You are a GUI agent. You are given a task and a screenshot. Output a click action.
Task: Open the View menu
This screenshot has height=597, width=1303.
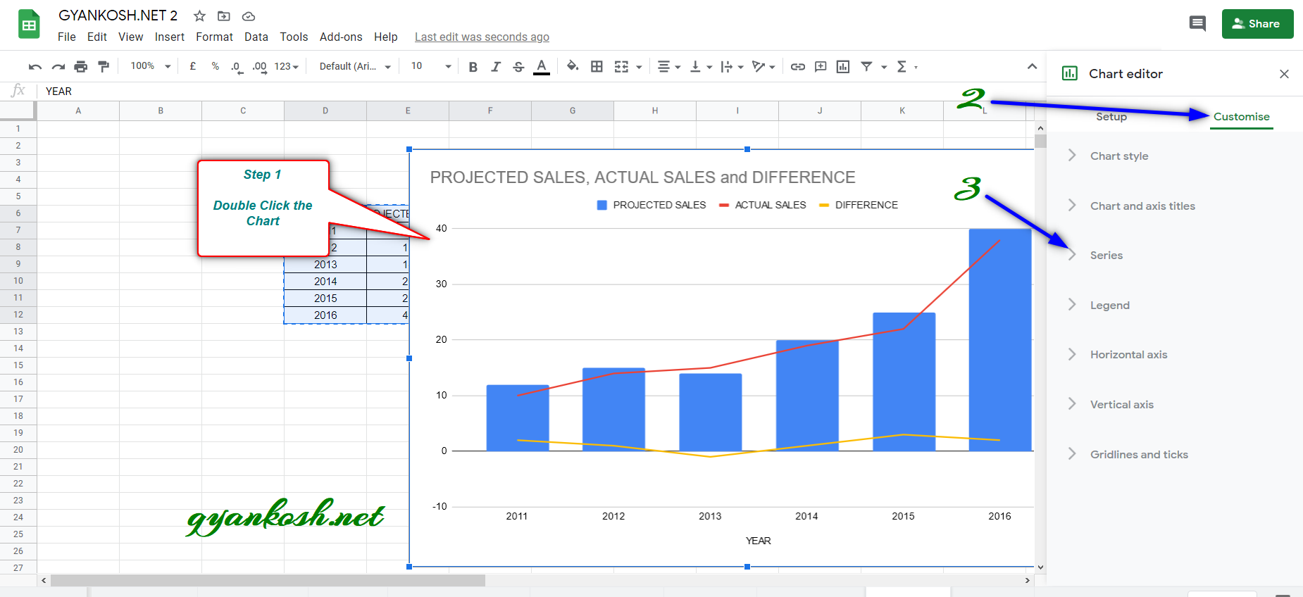130,37
